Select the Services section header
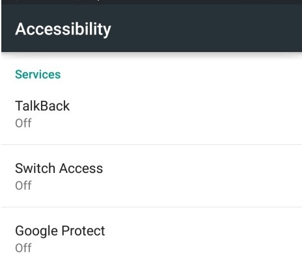 [38, 75]
